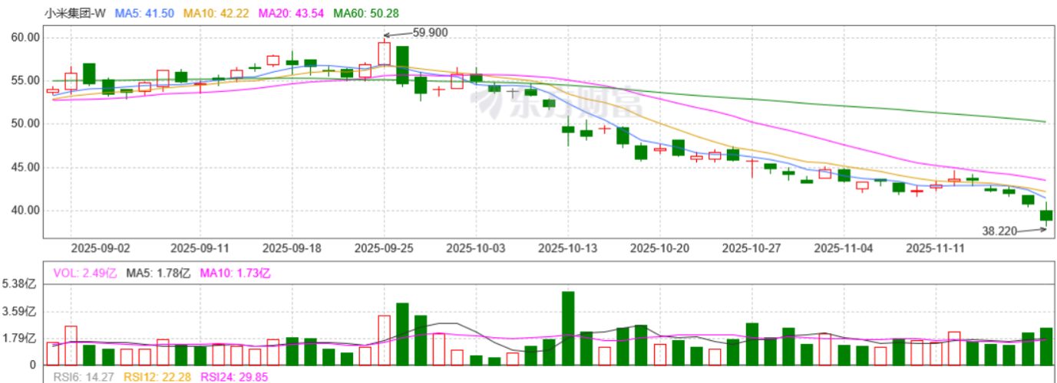Click the 2025-10-13 date label
Screen dimensions: 1057x383
click(x=567, y=248)
